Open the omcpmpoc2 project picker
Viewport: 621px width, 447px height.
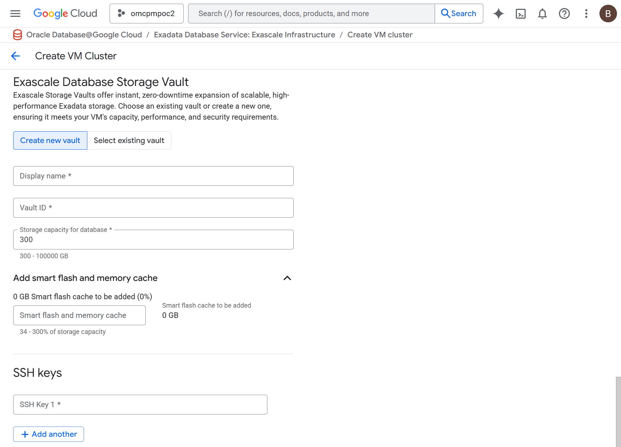pos(146,13)
